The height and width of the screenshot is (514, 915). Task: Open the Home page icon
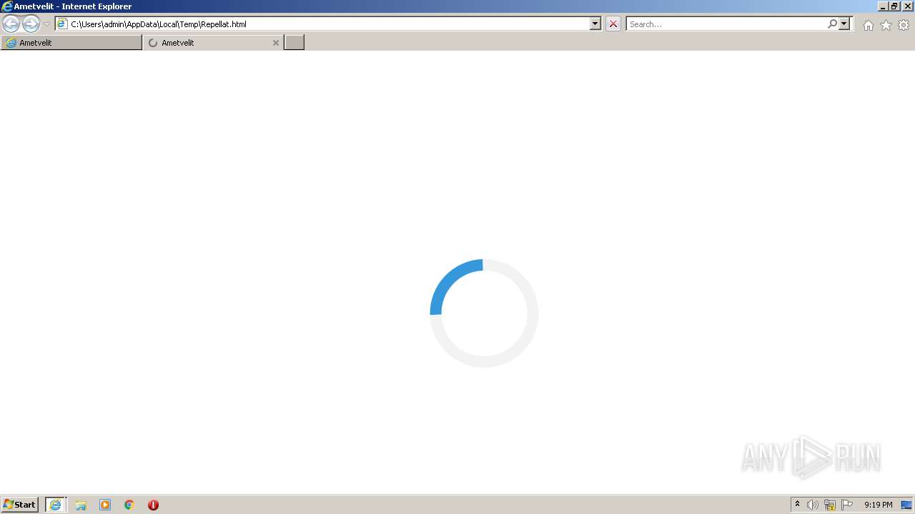coord(868,25)
